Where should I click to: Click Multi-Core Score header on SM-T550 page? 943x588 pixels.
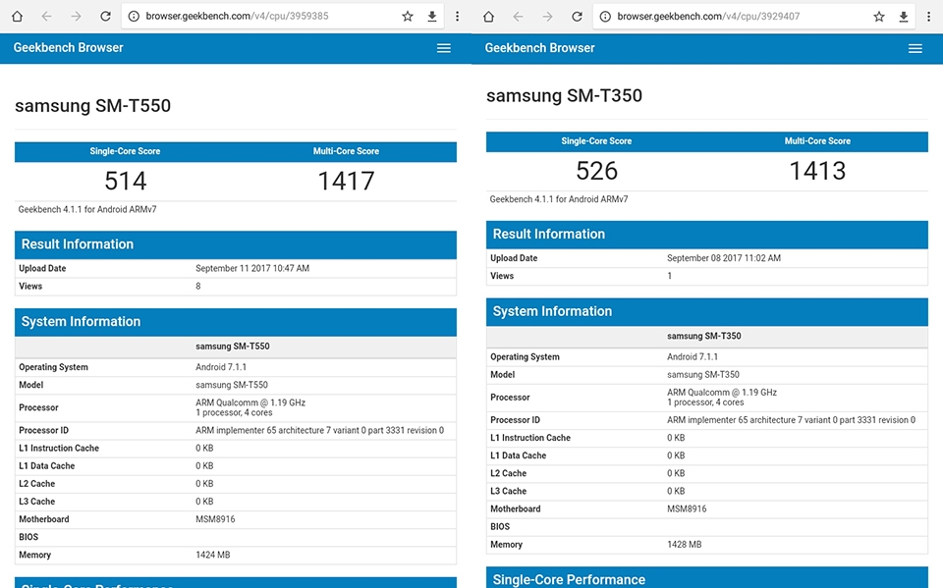pos(346,151)
